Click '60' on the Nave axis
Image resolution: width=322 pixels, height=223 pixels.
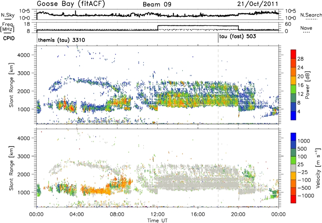288,24
